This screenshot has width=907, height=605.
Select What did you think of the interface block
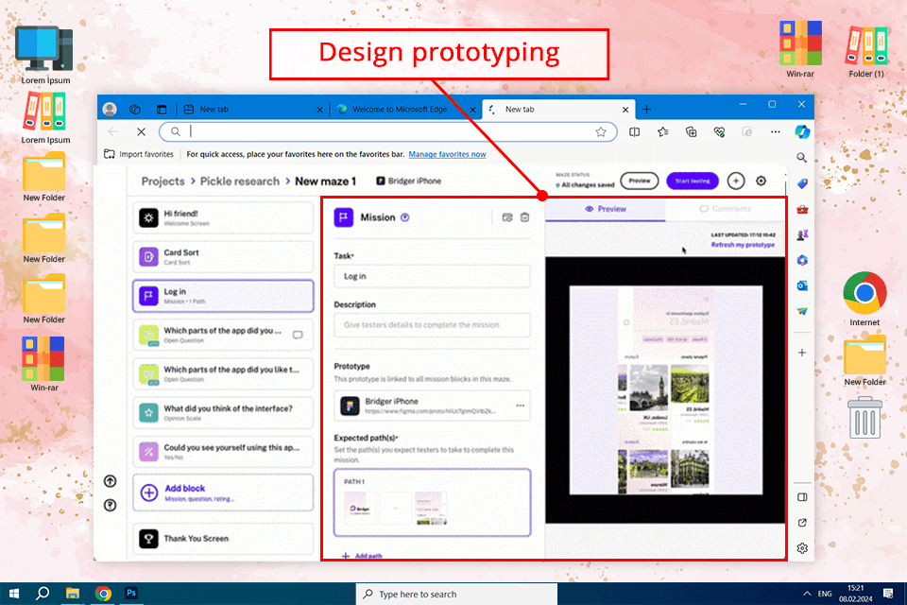pos(223,413)
